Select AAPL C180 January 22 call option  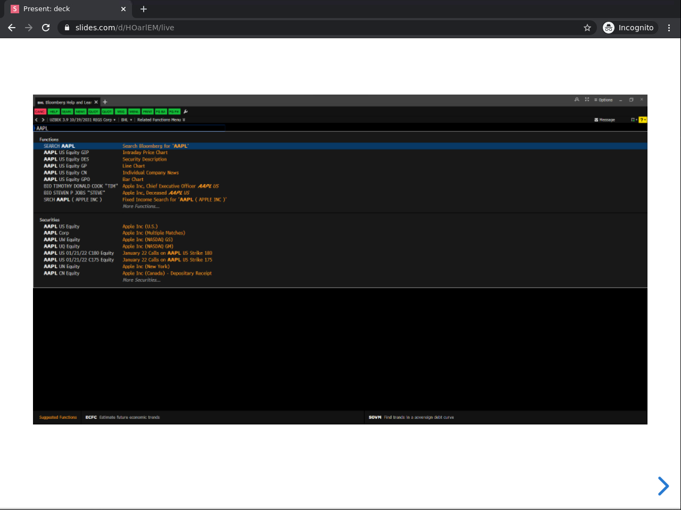(x=340, y=253)
